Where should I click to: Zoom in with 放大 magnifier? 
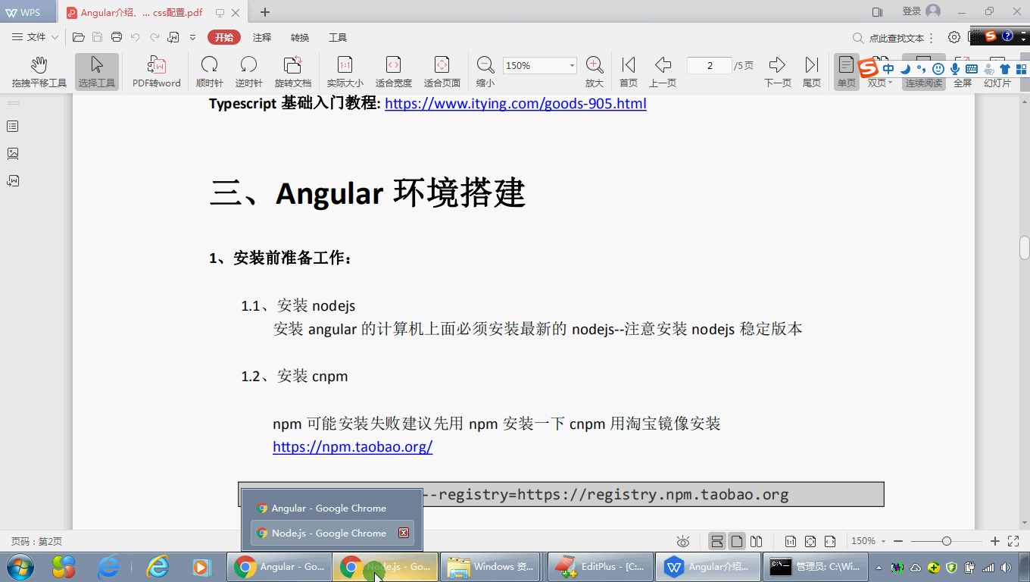(x=595, y=72)
